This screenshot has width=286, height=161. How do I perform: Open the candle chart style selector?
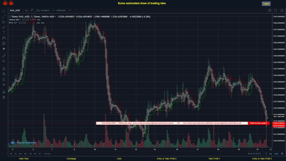[x=32, y=10]
